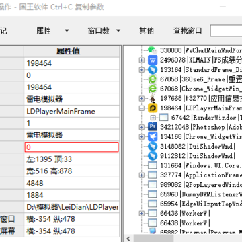242x242 pixels.
Task: Click the window icon beside 67442 RenderWindow
Action: (x=164, y=118)
